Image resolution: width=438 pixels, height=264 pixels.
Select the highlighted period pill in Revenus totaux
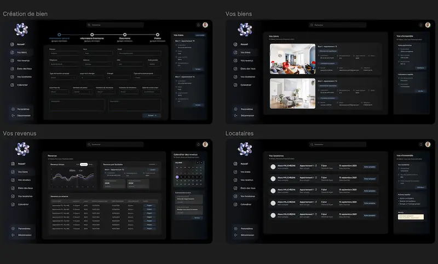pyautogui.click(x=84, y=165)
